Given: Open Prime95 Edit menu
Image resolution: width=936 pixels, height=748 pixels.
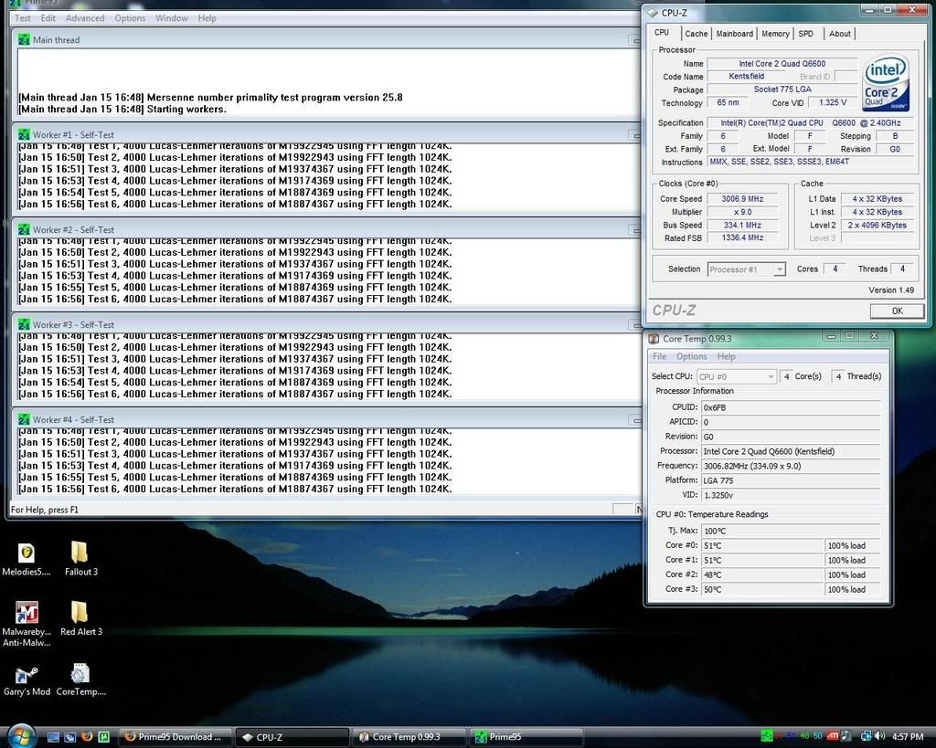Looking at the screenshot, I should (x=48, y=18).
